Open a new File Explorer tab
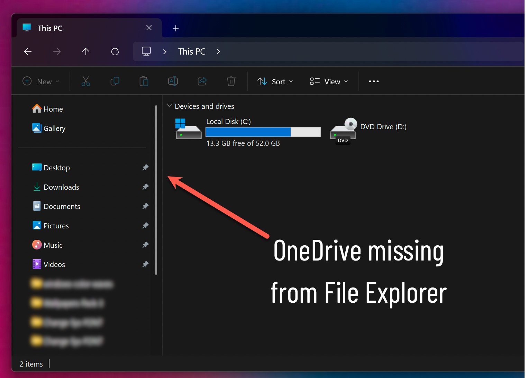 [x=176, y=28]
